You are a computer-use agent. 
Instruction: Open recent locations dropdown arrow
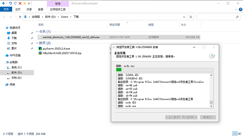15,17
